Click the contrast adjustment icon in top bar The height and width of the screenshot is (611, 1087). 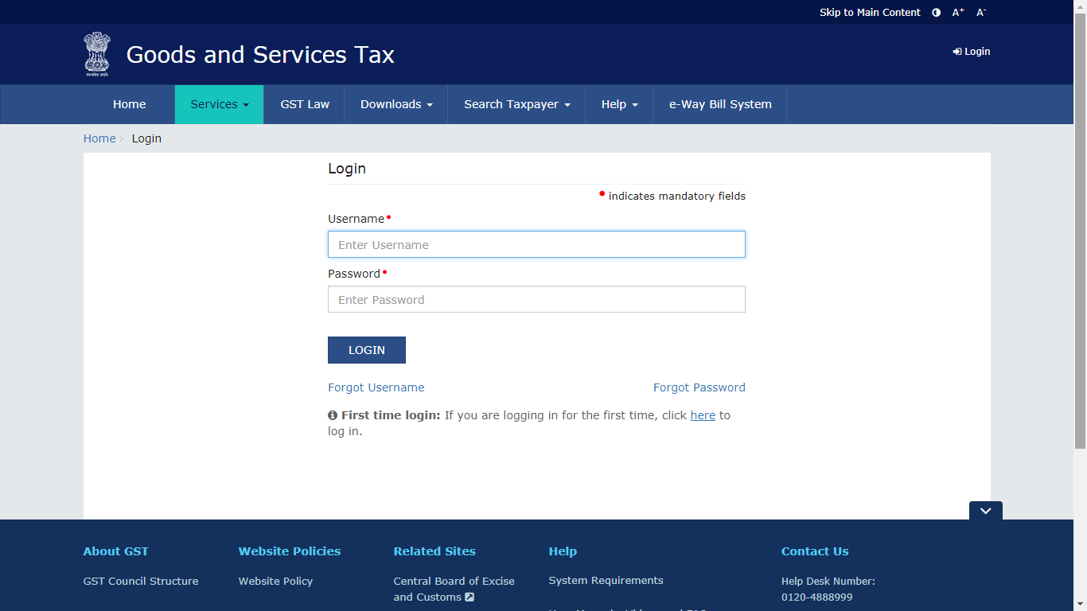pos(936,12)
